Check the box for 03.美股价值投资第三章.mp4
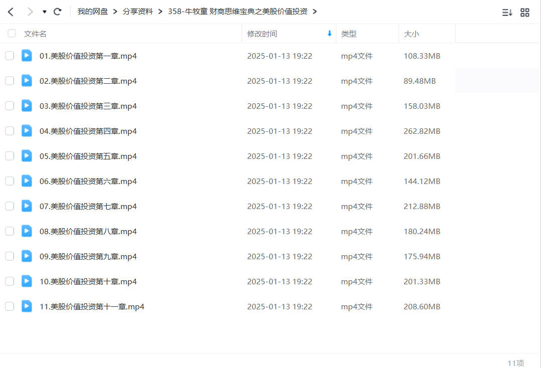Image resolution: width=541 pixels, height=368 pixels. 10,106
